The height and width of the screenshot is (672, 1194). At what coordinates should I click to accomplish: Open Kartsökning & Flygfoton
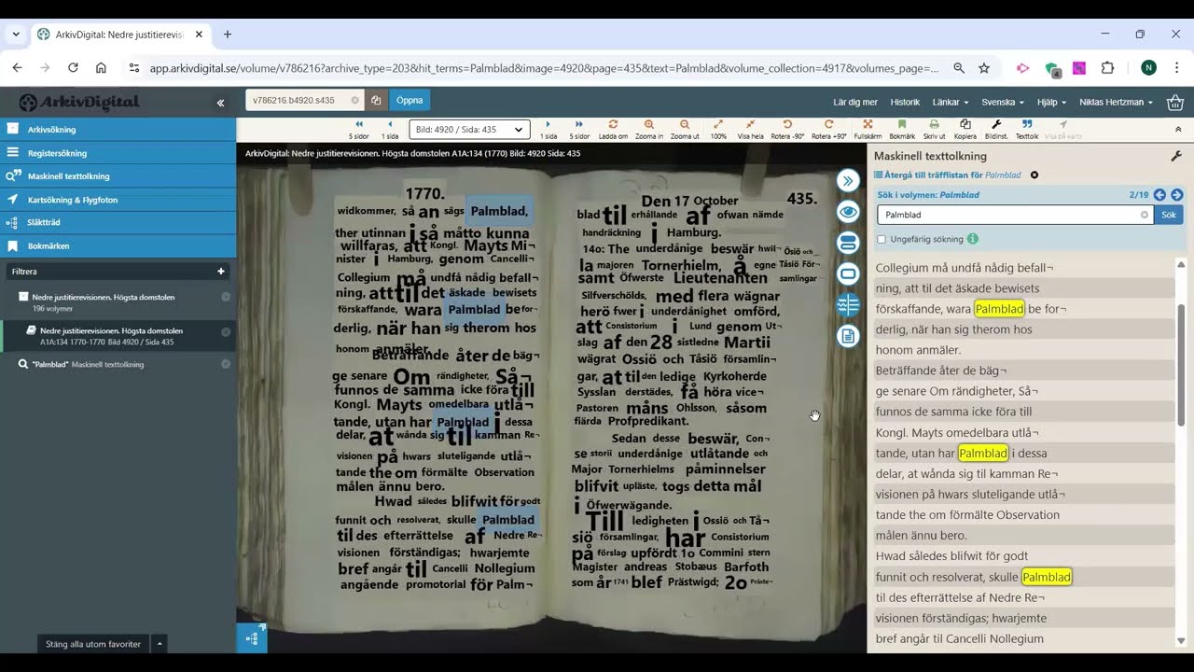(118, 199)
